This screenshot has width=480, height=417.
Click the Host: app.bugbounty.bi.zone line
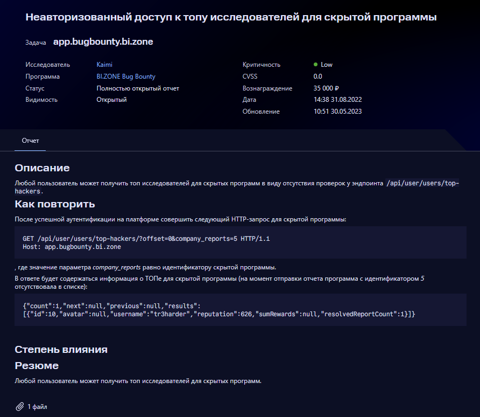(x=72, y=247)
